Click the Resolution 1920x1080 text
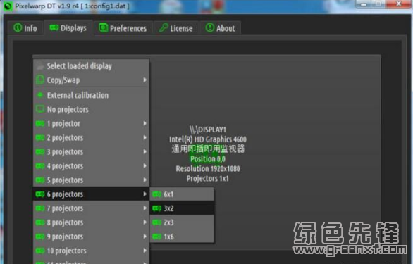The height and width of the screenshot is (264, 413). pos(208,169)
